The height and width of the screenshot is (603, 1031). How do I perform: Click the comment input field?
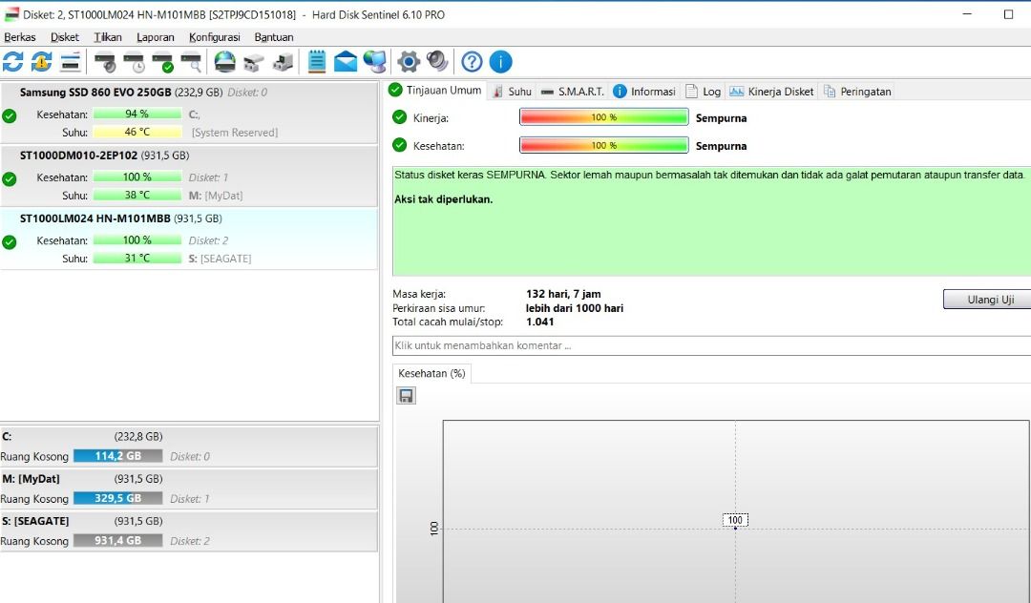710,345
